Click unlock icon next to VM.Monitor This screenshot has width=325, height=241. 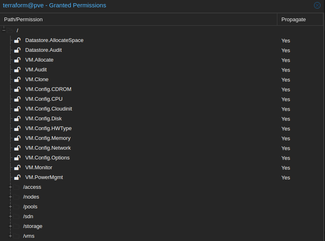pos(18,168)
